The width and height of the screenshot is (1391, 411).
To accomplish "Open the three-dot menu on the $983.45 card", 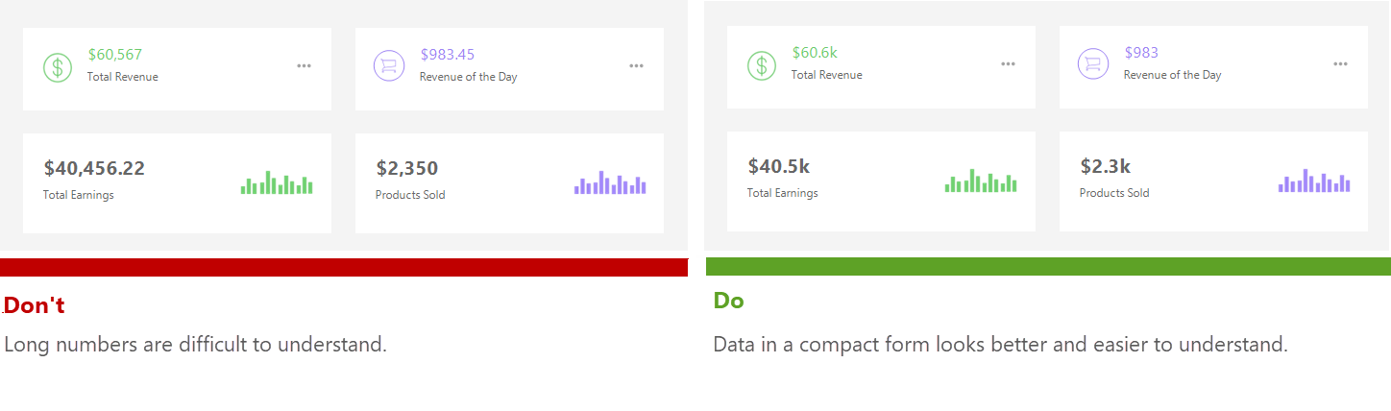I will [636, 65].
